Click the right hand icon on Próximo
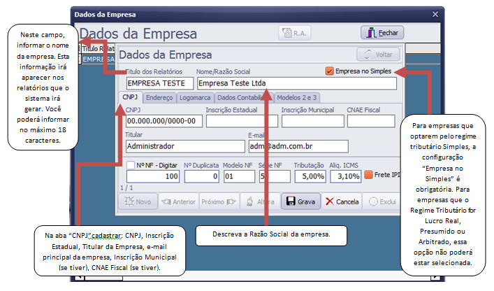The height and width of the screenshot is (291, 494). [231, 201]
